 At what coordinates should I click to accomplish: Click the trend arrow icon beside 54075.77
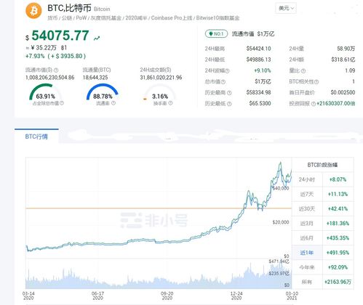(97, 38)
